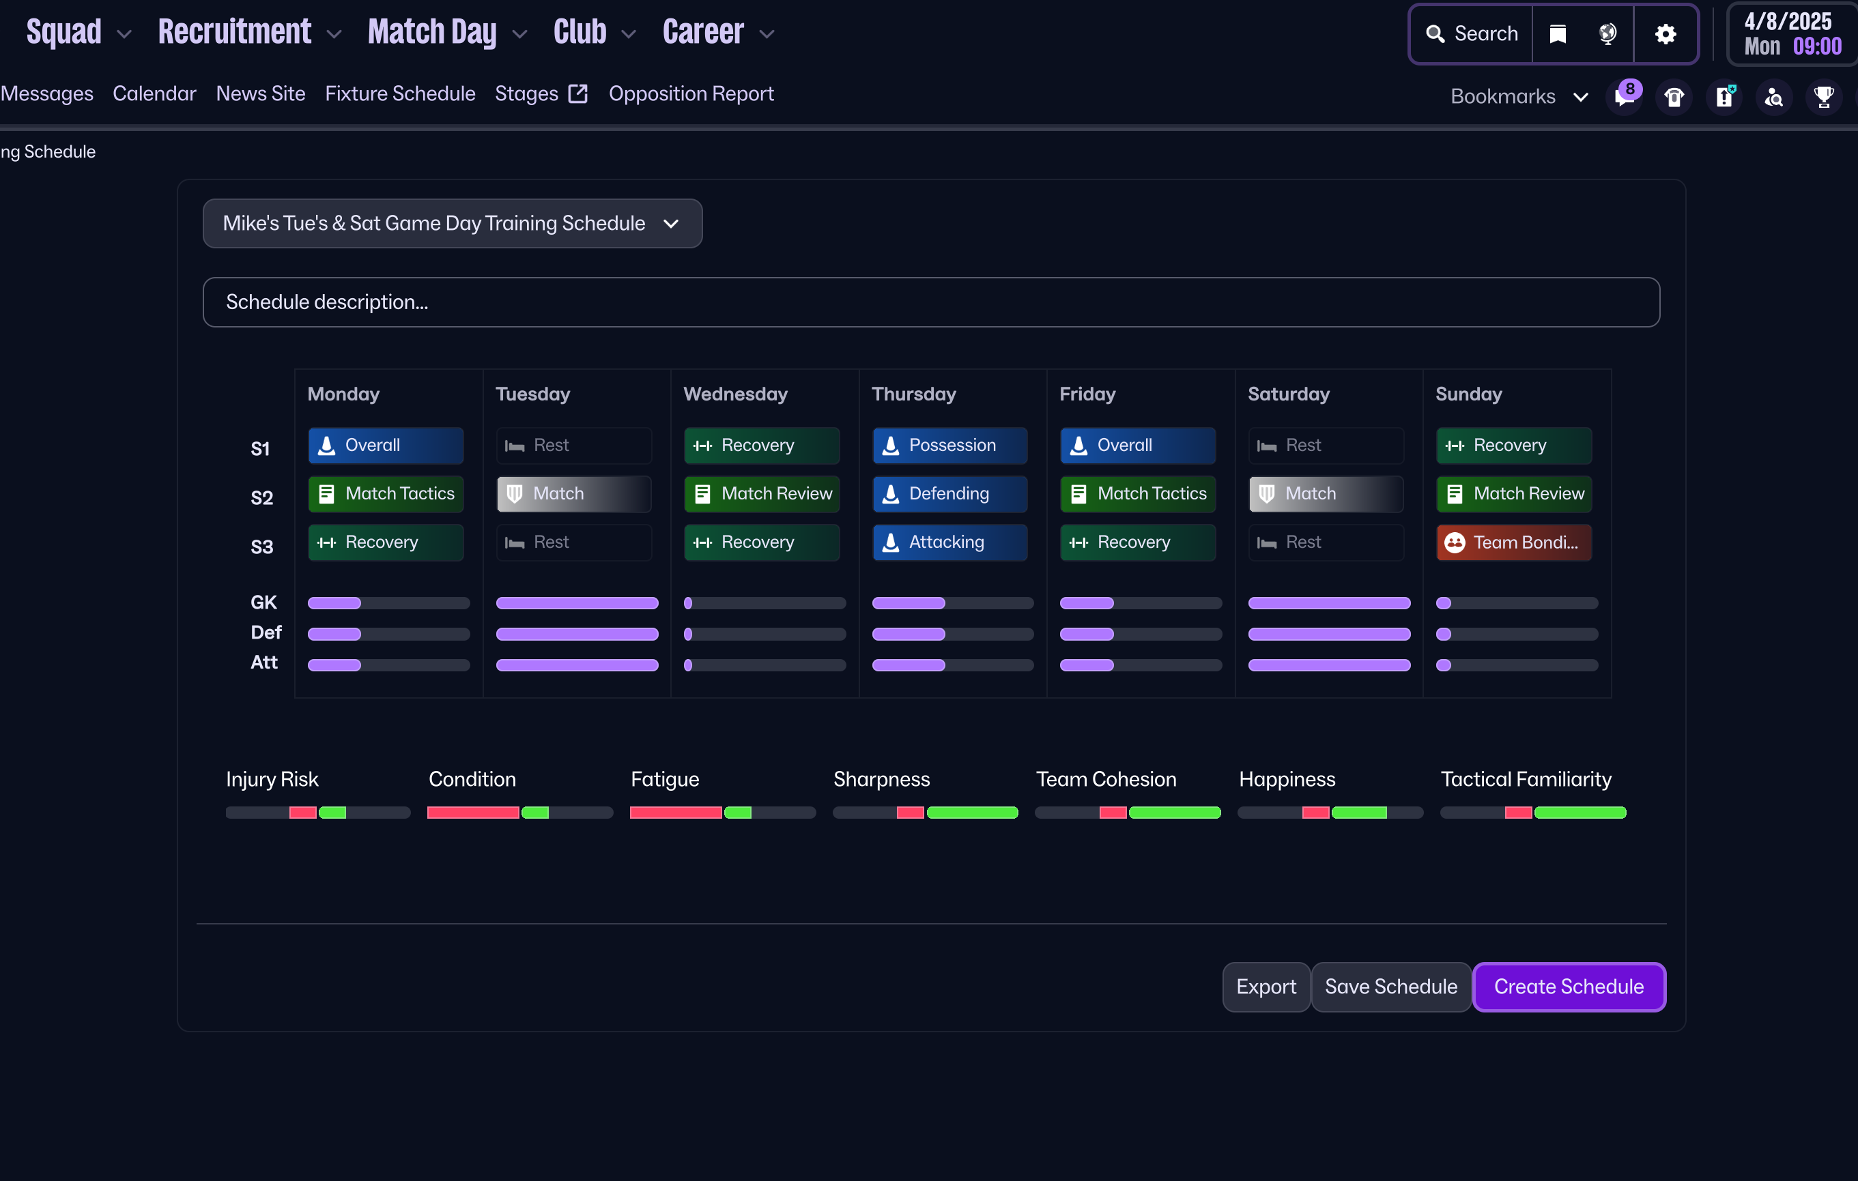Image resolution: width=1858 pixels, height=1181 pixels.
Task: Open the settings gear icon
Action: pos(1665,34)
